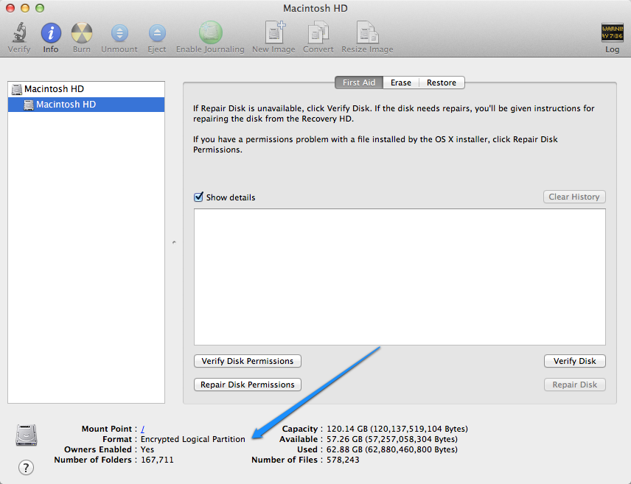Click the Verify Disk button

click(575, 361)
